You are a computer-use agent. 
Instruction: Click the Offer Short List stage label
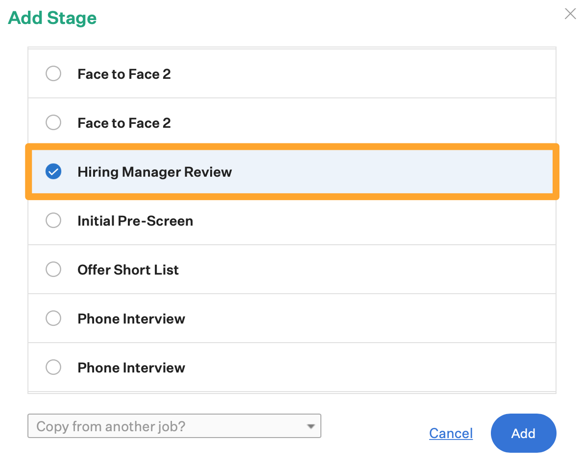tap(128, 270)
